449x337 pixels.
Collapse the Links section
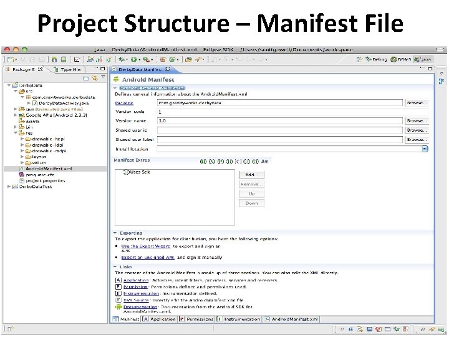tap(115, 267)
